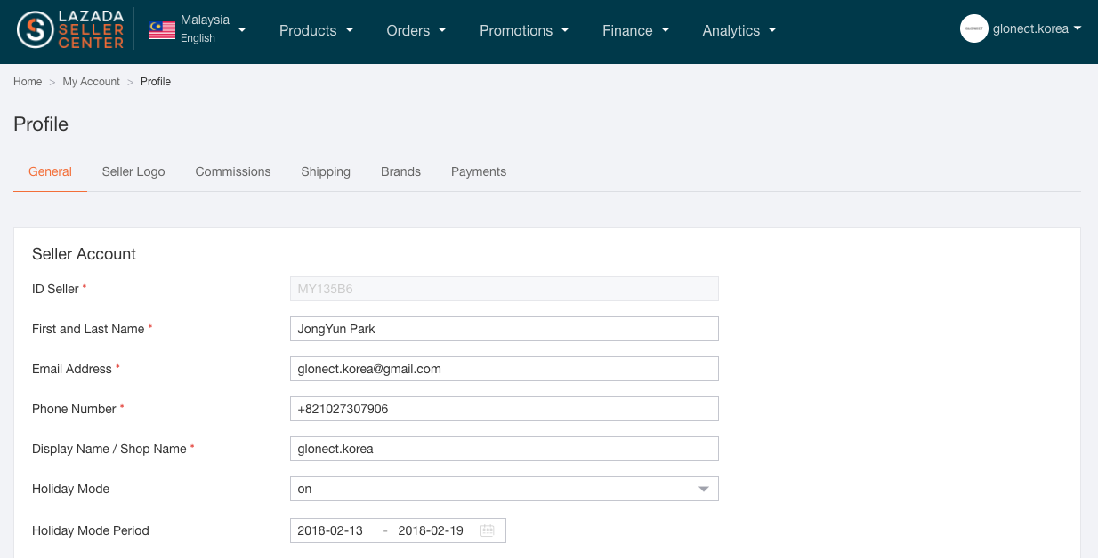
Task: Open the Promotions menu
Action: (524, 30)
